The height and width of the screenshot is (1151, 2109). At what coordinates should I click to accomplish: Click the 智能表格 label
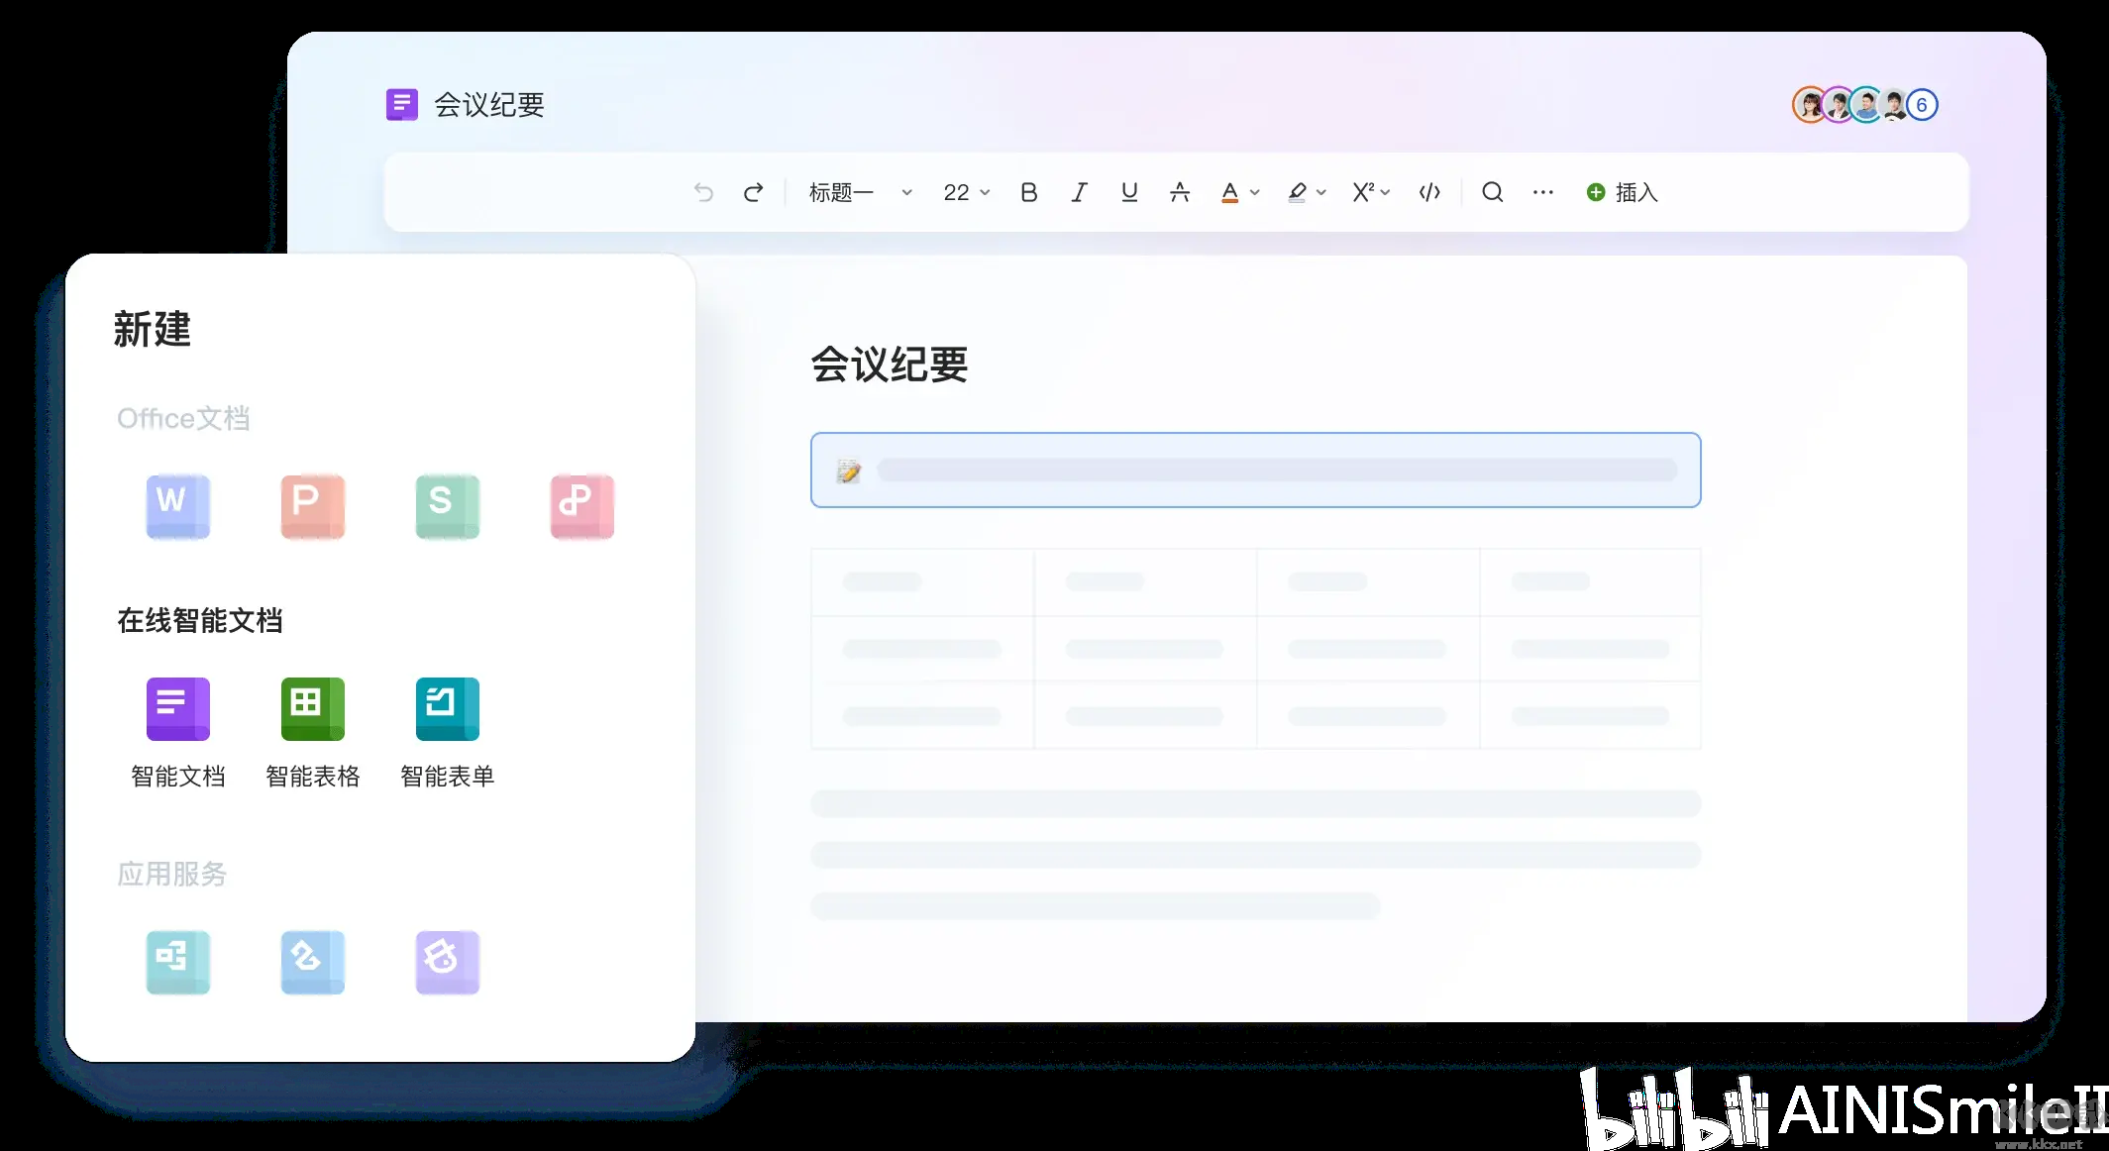point(313,776)
